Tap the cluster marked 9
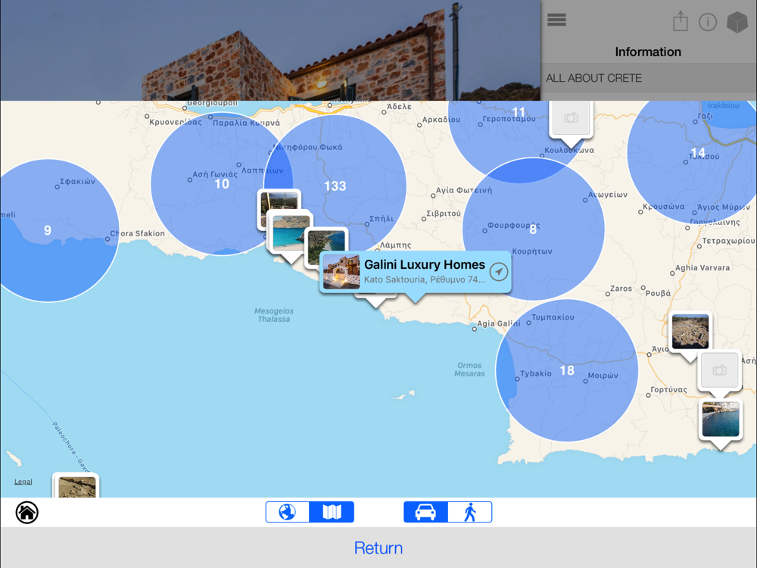Viewport: 757px width, 568px height. [x=47, y=230]
